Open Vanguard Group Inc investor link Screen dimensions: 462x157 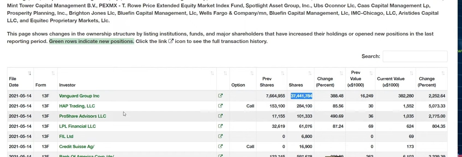(79, 96)
